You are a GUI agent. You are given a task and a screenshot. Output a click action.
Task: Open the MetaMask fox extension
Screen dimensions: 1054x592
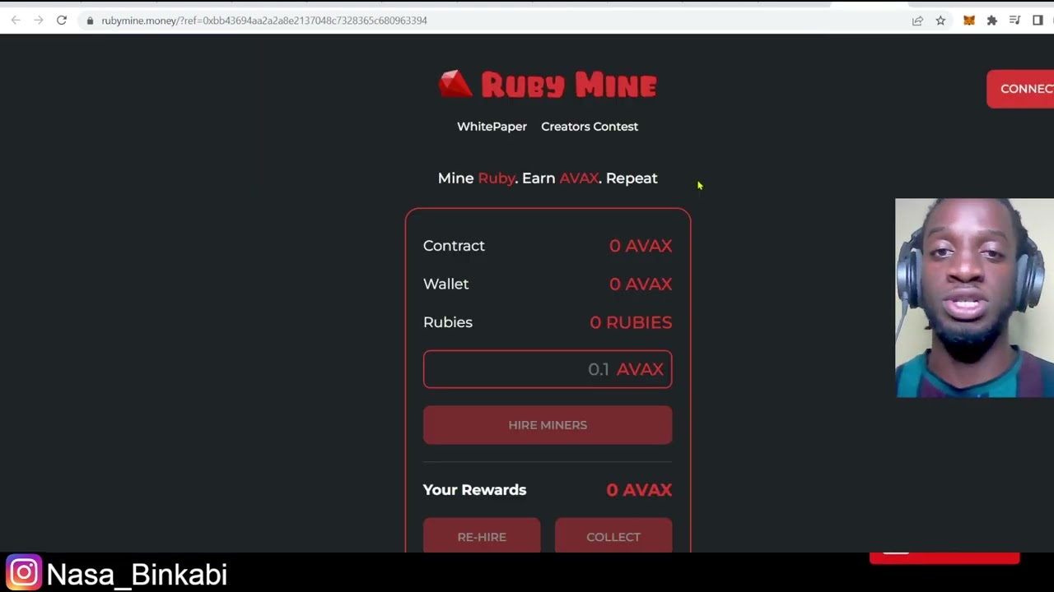coord(969,21)
